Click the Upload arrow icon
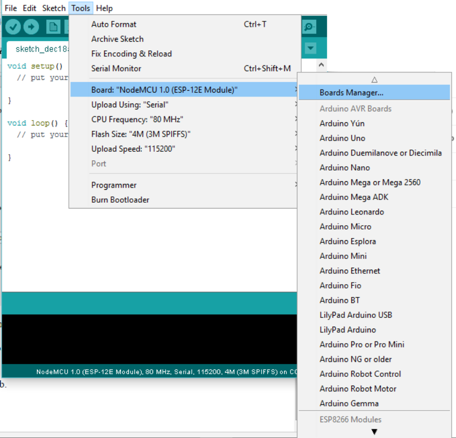The image size is (456, 438). [31, 26]
